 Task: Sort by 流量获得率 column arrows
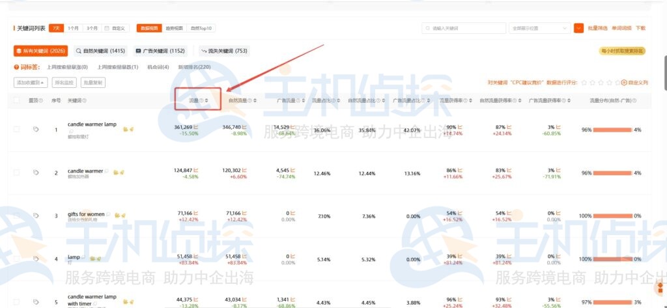click(472, 100)
